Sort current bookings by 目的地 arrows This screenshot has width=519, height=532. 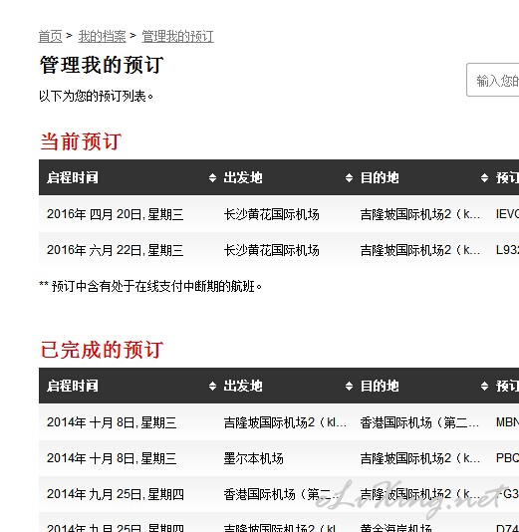click(484, 177)
